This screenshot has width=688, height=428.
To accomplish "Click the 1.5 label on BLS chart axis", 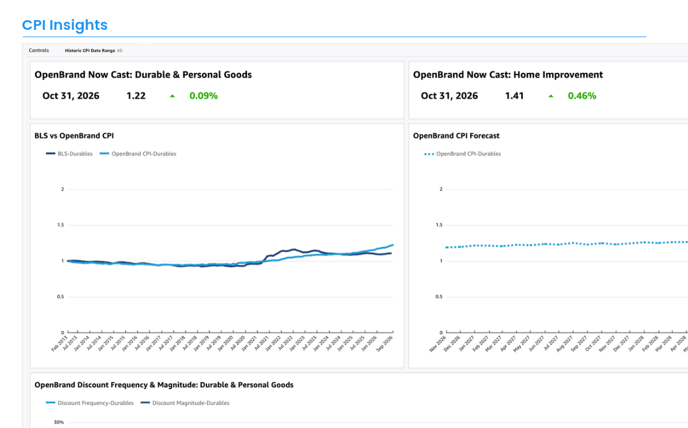I will tap(60, 225).
